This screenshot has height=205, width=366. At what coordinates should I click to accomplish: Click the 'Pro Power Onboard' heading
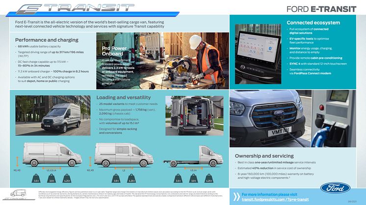[114, 51]
